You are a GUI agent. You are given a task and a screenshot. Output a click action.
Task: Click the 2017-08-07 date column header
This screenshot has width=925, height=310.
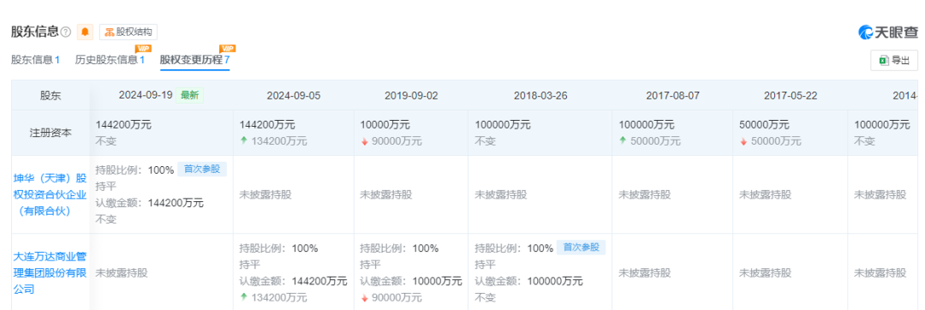673,95
